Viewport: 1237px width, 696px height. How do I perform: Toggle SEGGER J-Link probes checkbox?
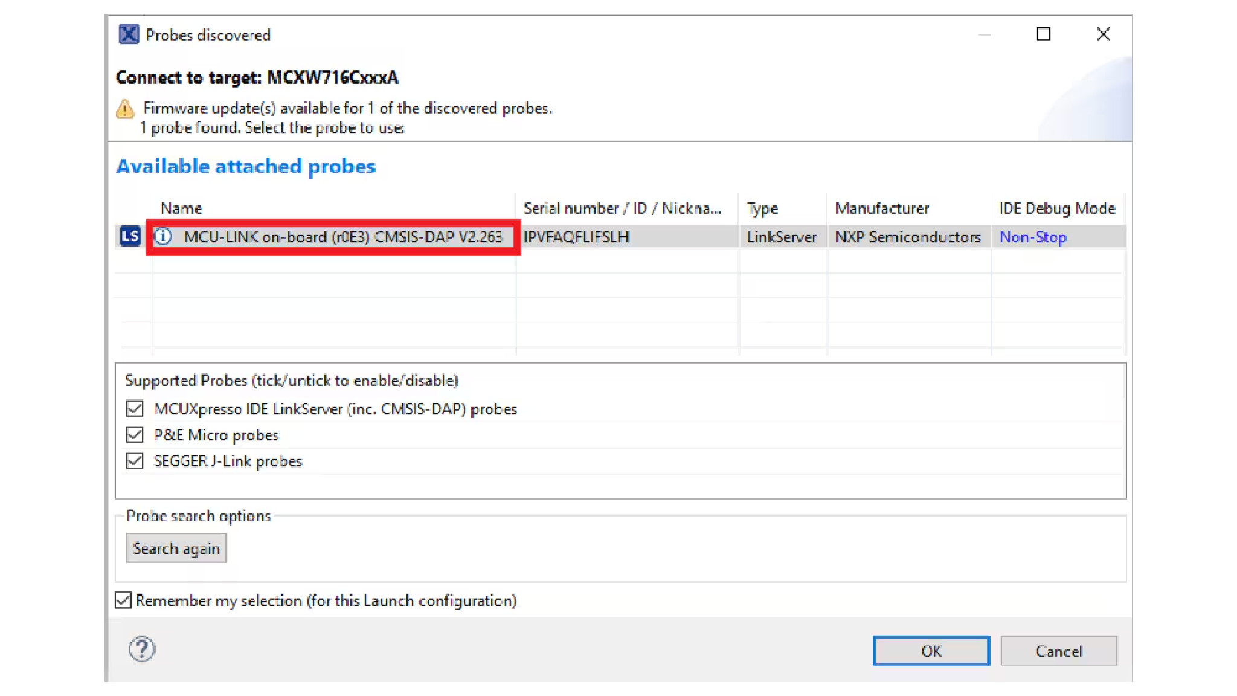coord(135,461)
